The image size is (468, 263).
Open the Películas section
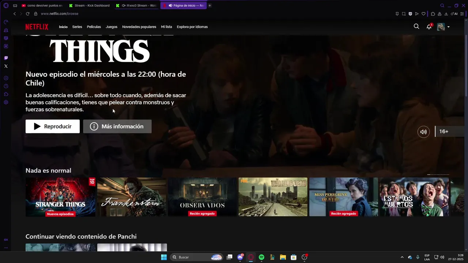pos(94,27)
